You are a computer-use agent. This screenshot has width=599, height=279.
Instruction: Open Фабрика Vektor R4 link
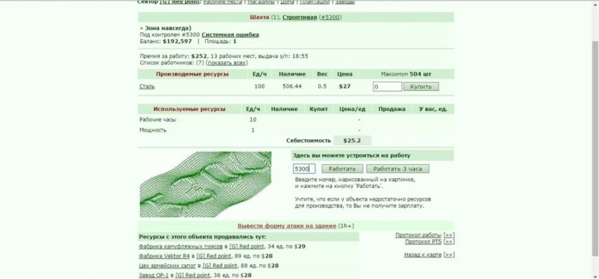point(164,256)
